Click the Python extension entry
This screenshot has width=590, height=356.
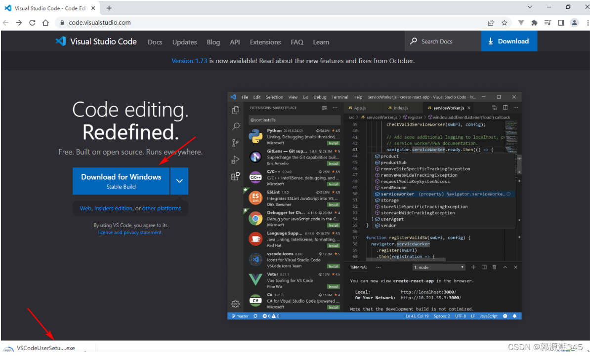(x=294, y=136)
